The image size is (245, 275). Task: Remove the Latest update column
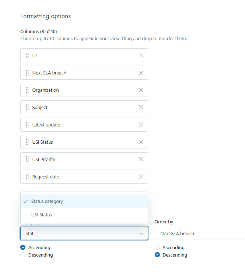[x=141, y=125]
